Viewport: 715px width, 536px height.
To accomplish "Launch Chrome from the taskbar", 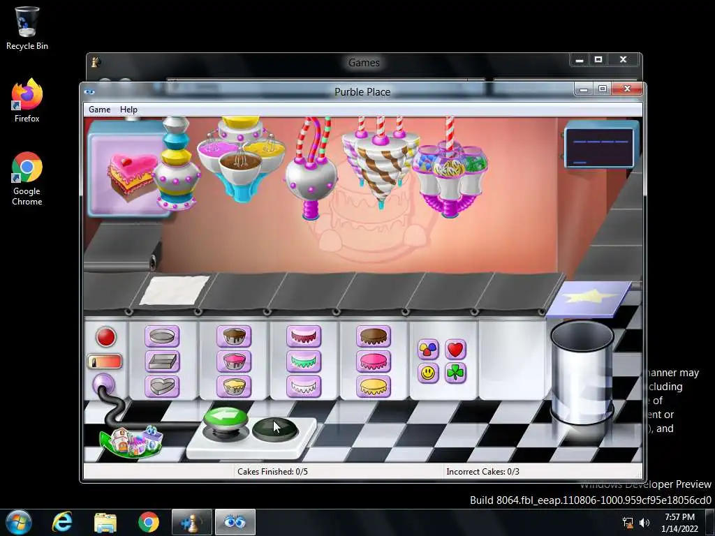I will coord(148,522).
